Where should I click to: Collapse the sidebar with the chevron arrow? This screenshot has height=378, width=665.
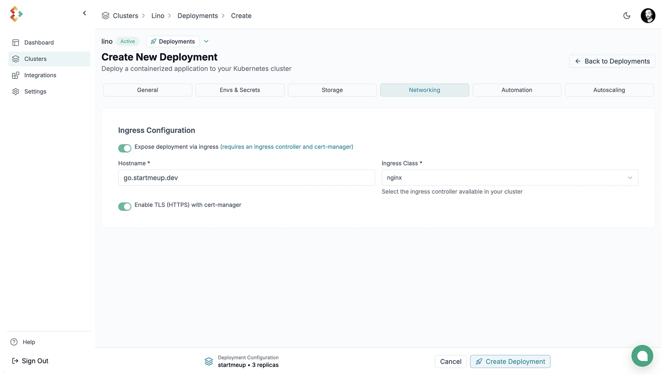[85, 13]
